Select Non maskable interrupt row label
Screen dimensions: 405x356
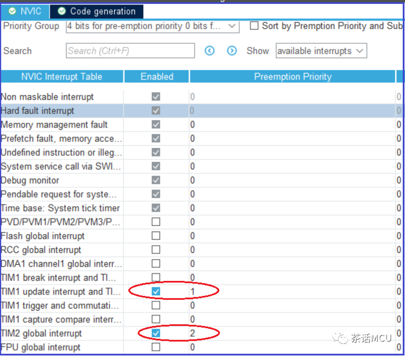47,97
